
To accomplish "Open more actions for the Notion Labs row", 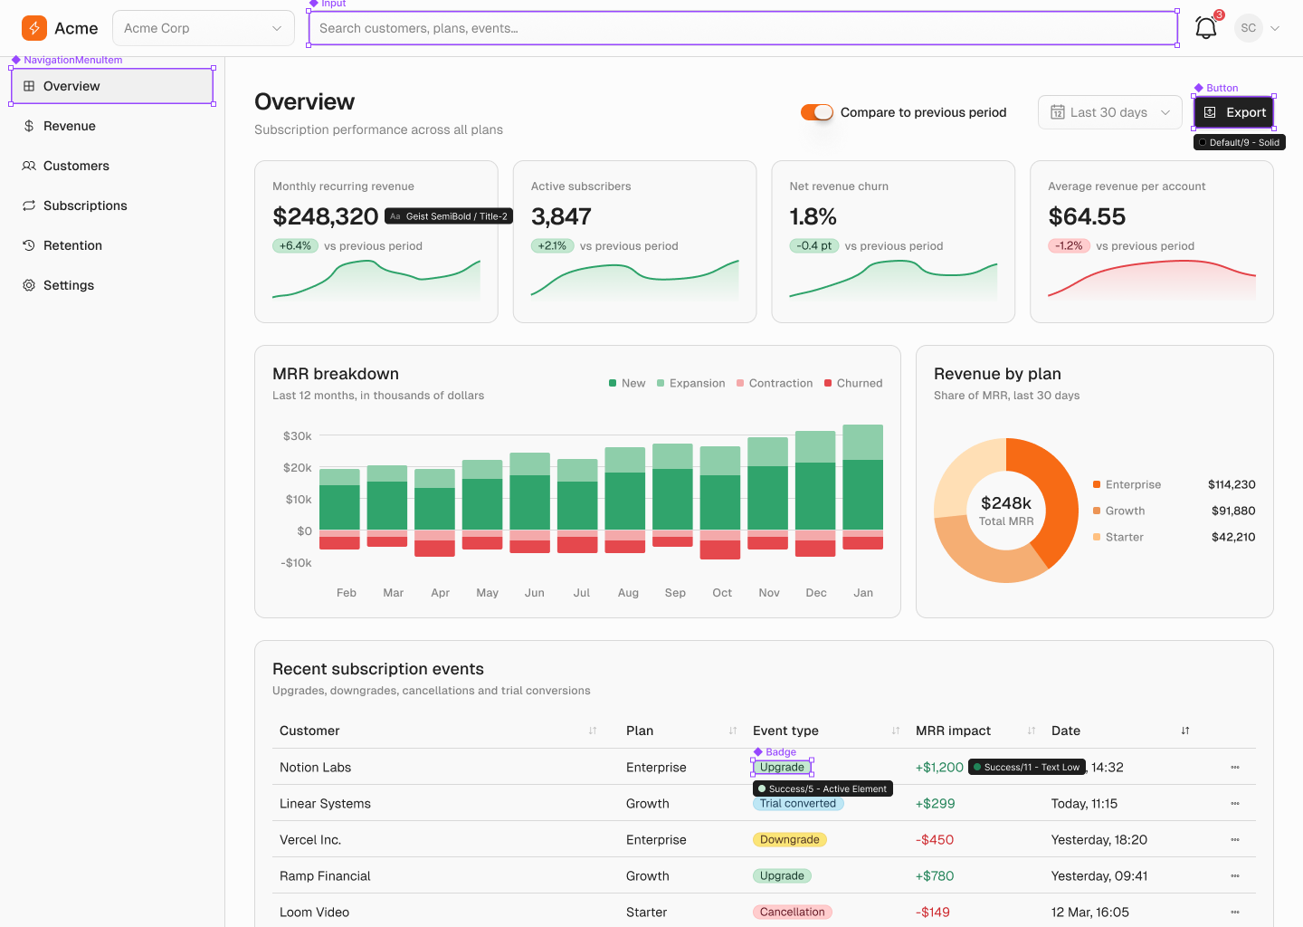I will point(1235,768).
